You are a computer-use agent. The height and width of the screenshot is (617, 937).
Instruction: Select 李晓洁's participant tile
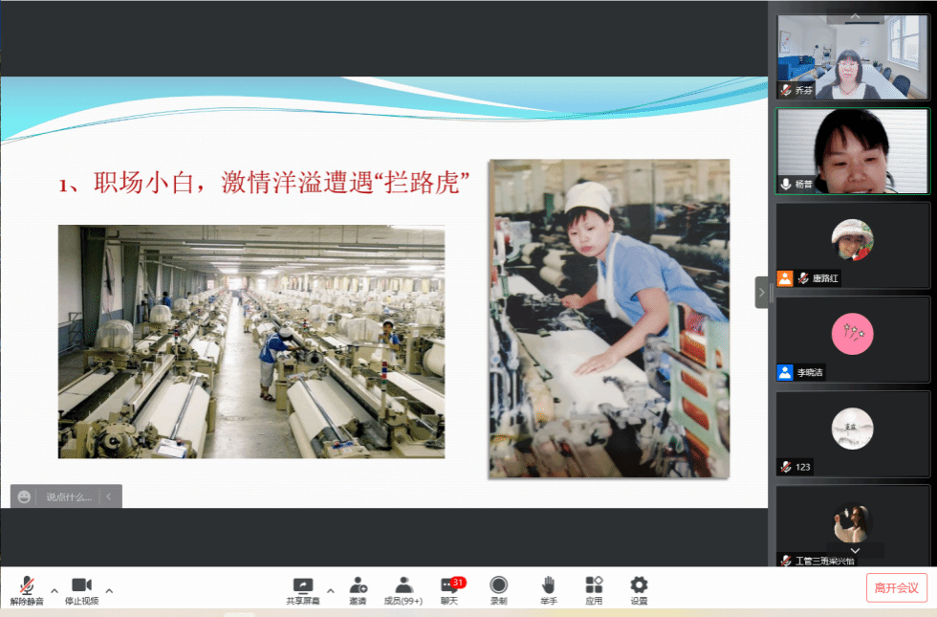click(852, 340)
